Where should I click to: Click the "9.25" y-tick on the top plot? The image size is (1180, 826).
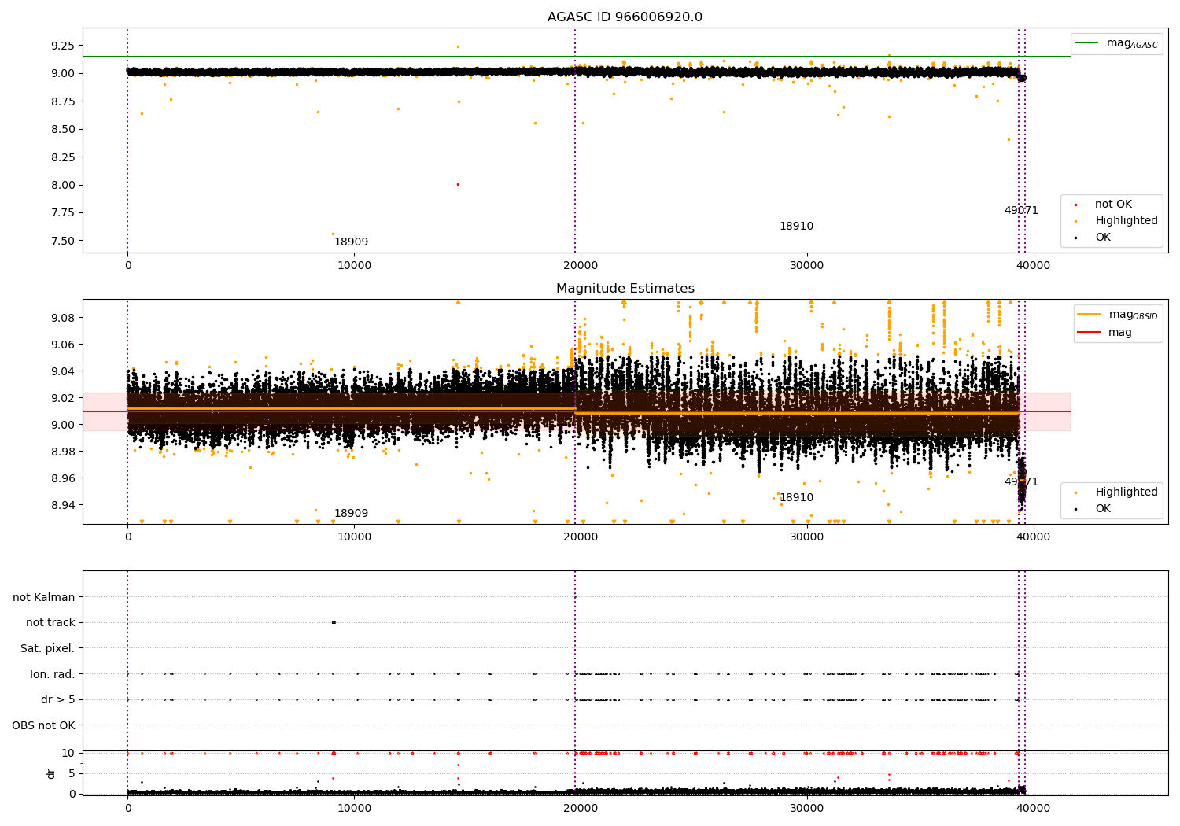click(63, 46)
